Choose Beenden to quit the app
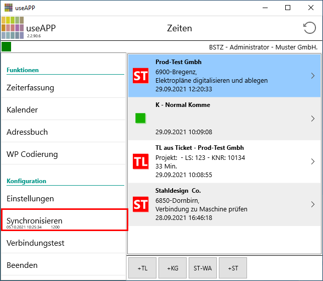The image size is (323, 281). (x=63, y=265)
